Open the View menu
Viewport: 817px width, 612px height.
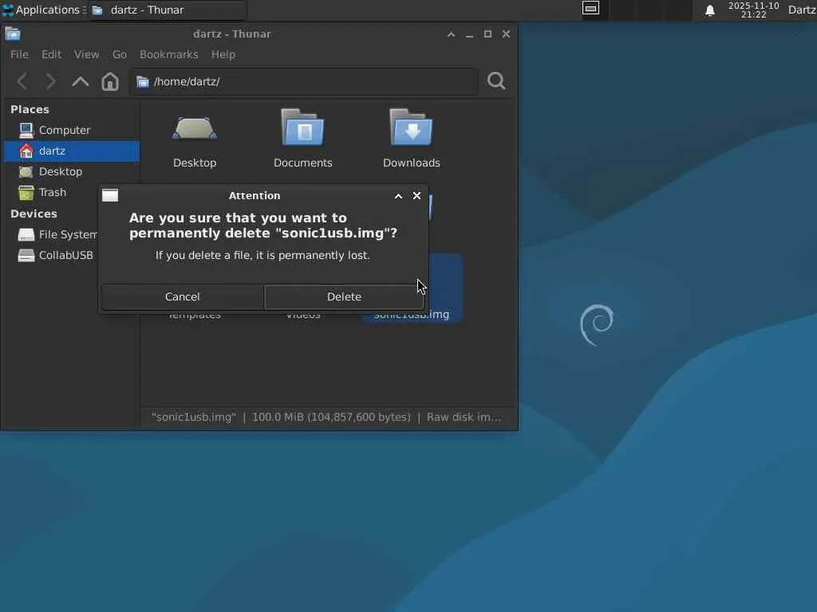pos(86,54)
